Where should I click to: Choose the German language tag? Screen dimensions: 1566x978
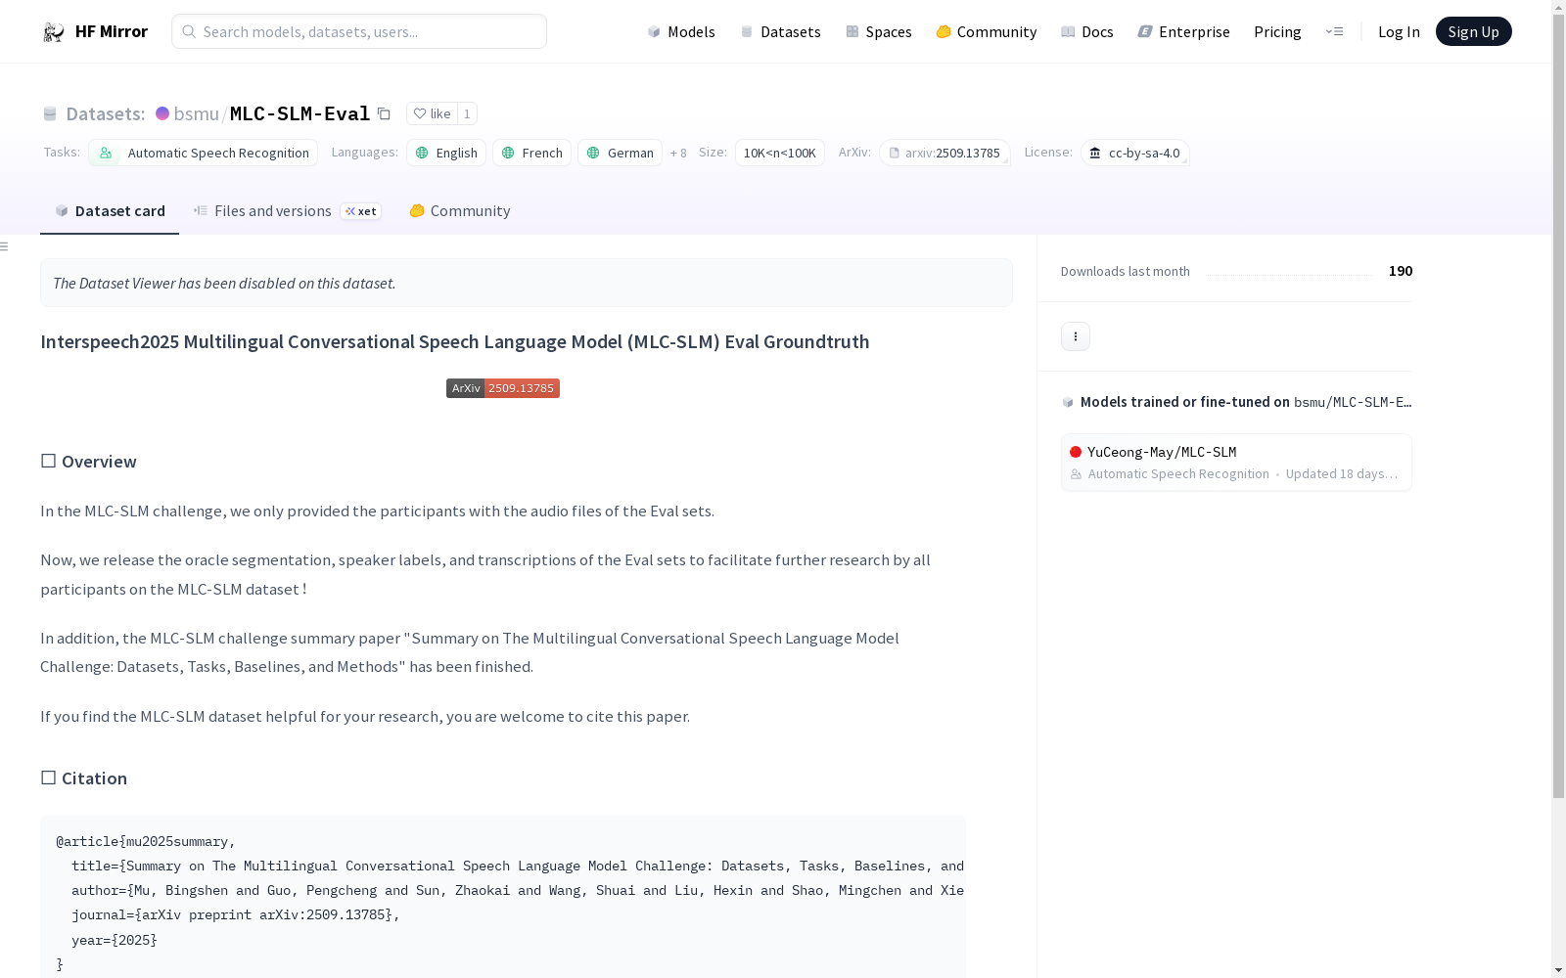tap(620, 153)
